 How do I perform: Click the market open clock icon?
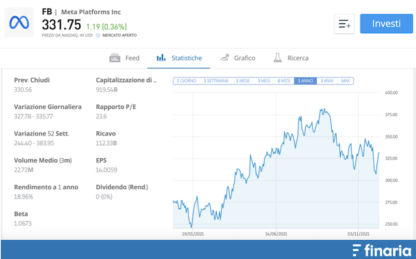pos(97,35)
